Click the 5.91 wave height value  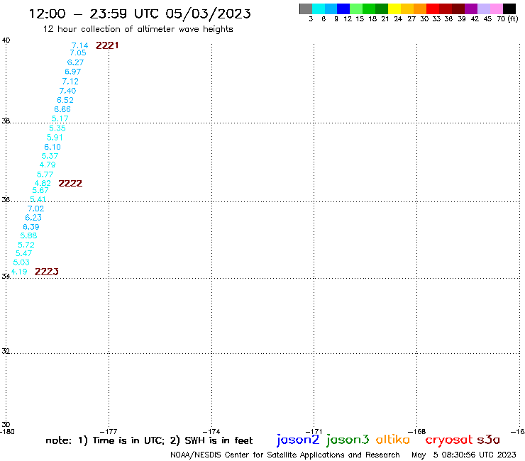pos(55,138)
